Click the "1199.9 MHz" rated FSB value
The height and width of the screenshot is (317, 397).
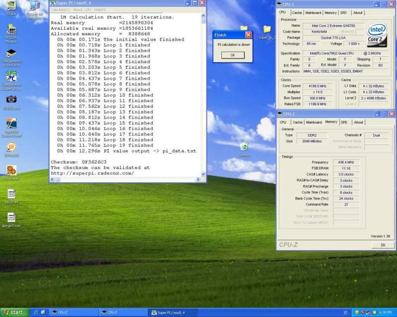coord(318,104)
